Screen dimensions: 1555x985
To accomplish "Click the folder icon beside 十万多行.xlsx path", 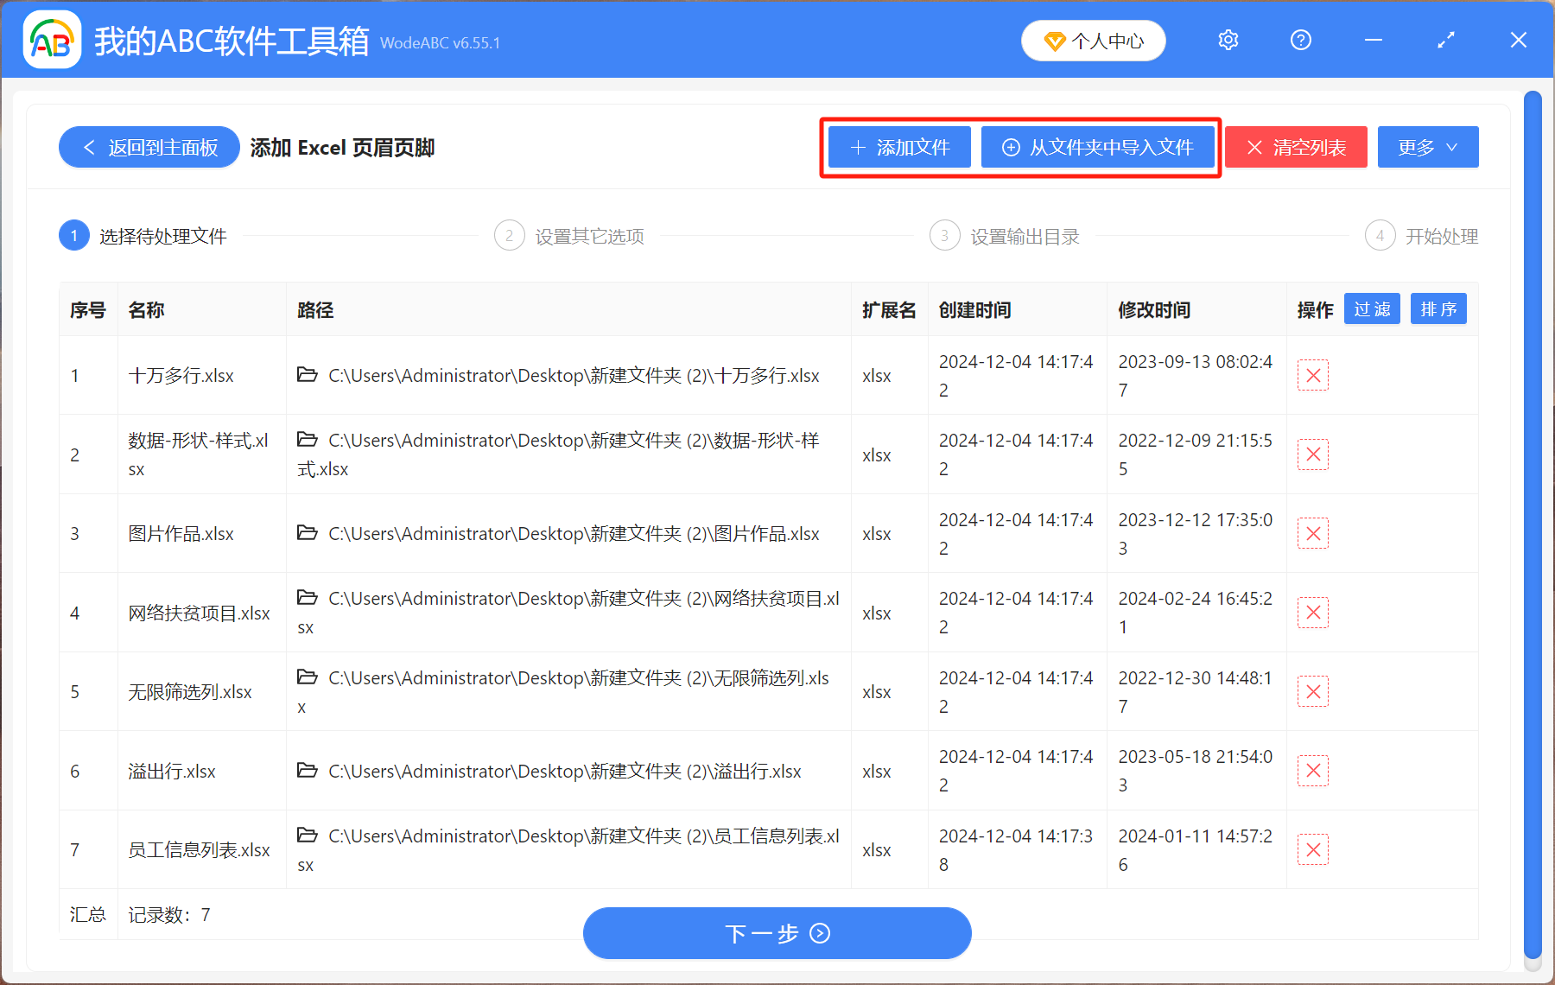I will click(x=308, y=375).
